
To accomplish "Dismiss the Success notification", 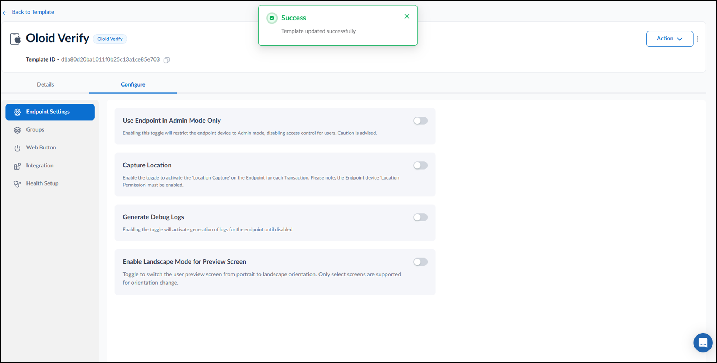I will click(x=407, y=16).
